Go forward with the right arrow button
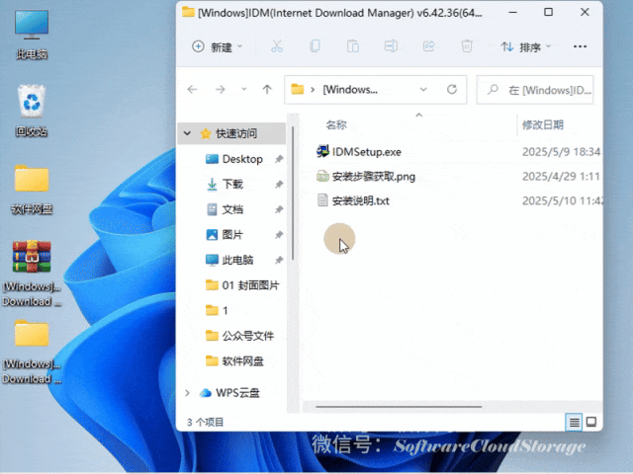633x474 pixels. (220, 89)
